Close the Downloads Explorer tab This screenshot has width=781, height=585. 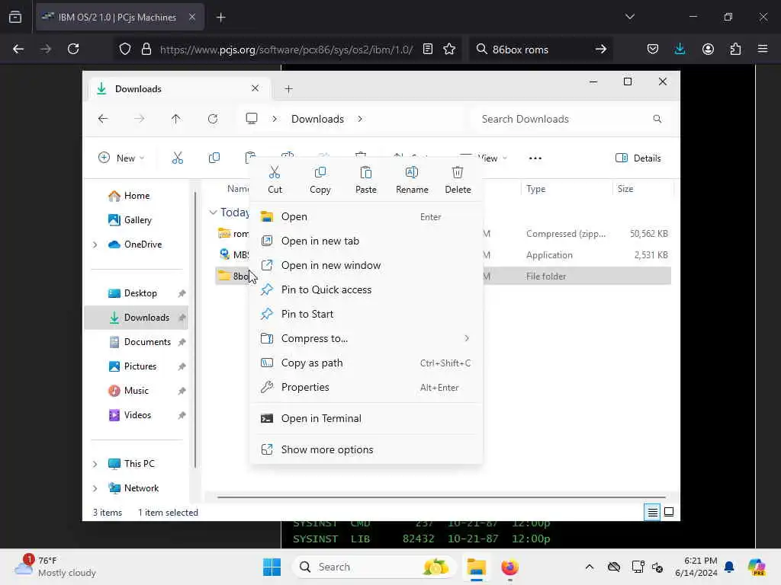[255, 88]
